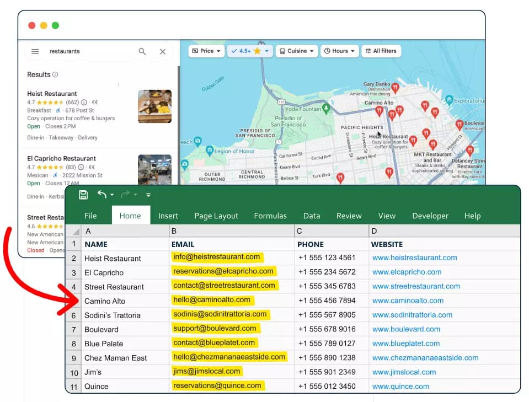Click the Save icon in Excel's Quick Access Toolbar
Viewport: 529px width, 402px height.
pyautogui.click(x=83, y=194)
